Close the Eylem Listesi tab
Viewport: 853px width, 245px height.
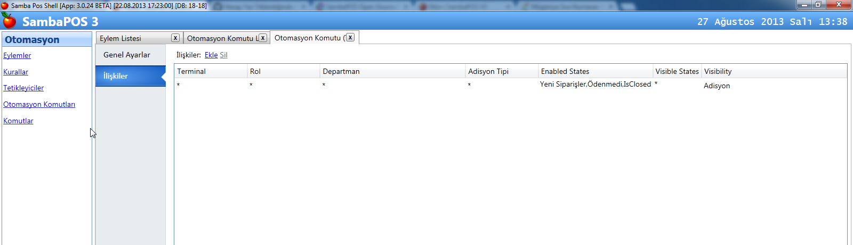[x=175, y=38]
